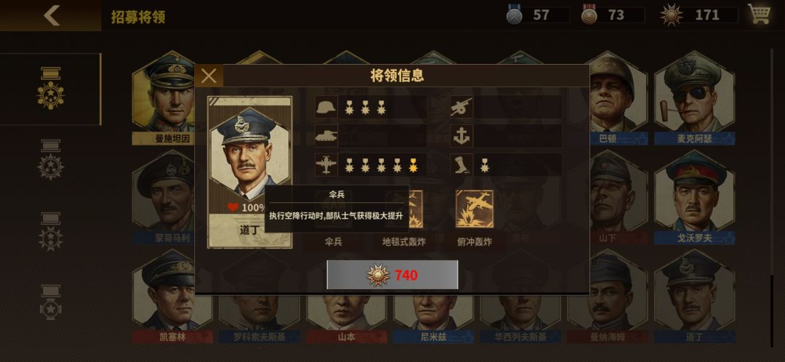
Task: Select the carpet bombing skill icon
Action: (x=411, y=210)
